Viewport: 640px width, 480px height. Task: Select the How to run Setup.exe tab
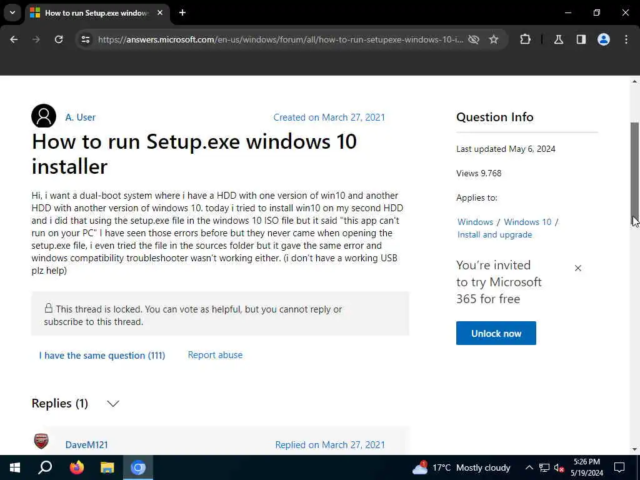click(x=96, y=13)
